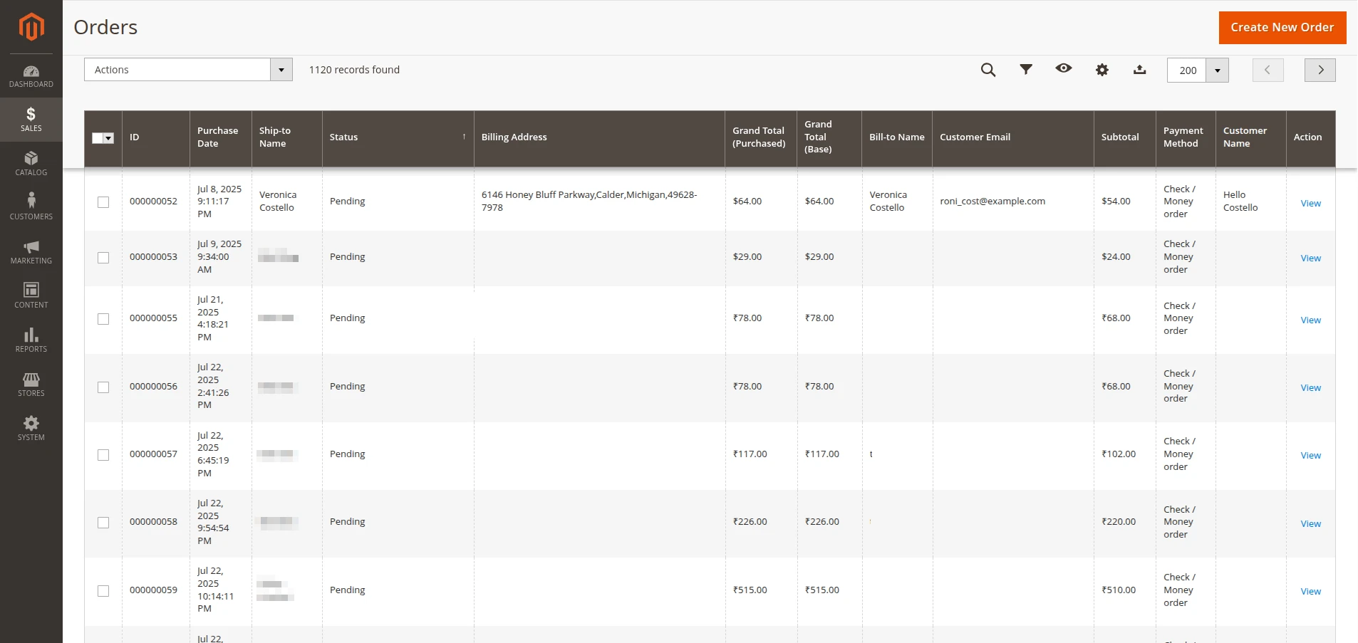Tick checkbox for order 000000057
Image resolution: width=1358 pixels, height=643 pixels.
pos(103,455)
